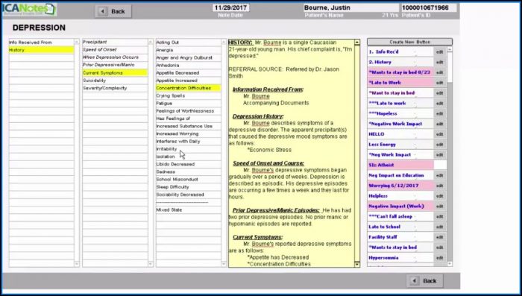Select History in first column

click(x=41, y=50)
